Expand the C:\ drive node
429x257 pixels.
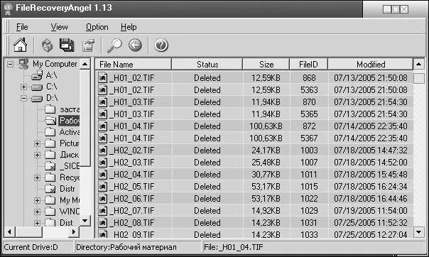[24, 87]
